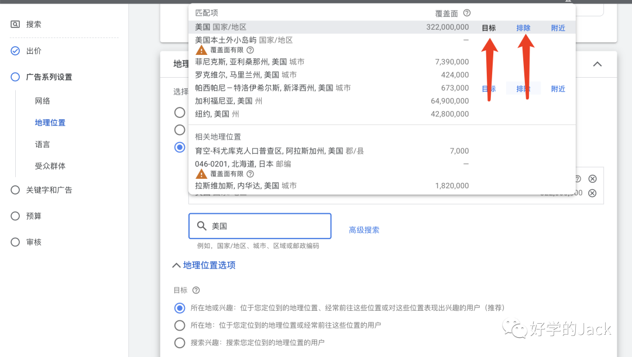The width and height of the screenshot is (632, 357).
Task: Select the second location radio option
Action: (x=180, y=130)
